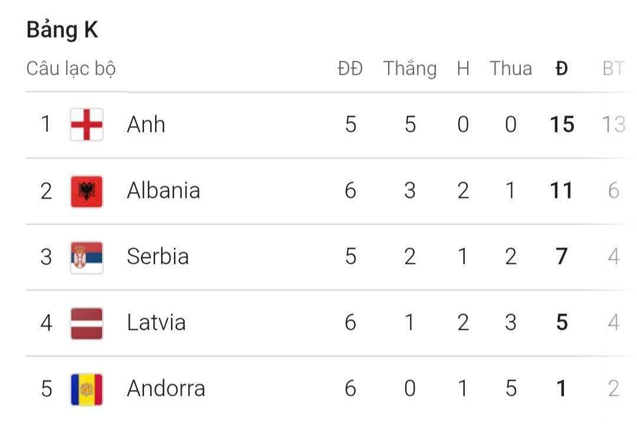Click the H draws column header

pyautogui.click(x=463, y=69)
